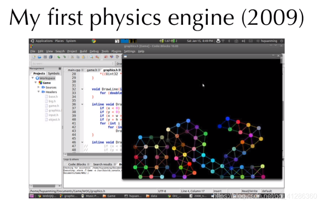Image resolution: width=321 pixels, height=204 pixels.
Task: Click the third debugger toolbar icon
Action: (x=118, y=57)
